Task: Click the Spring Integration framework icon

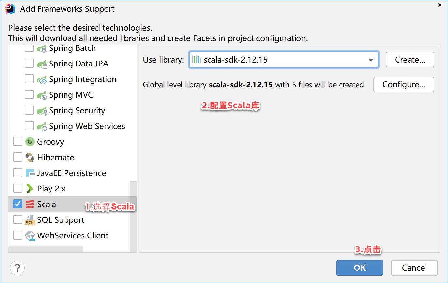Action: coord(42,80)
